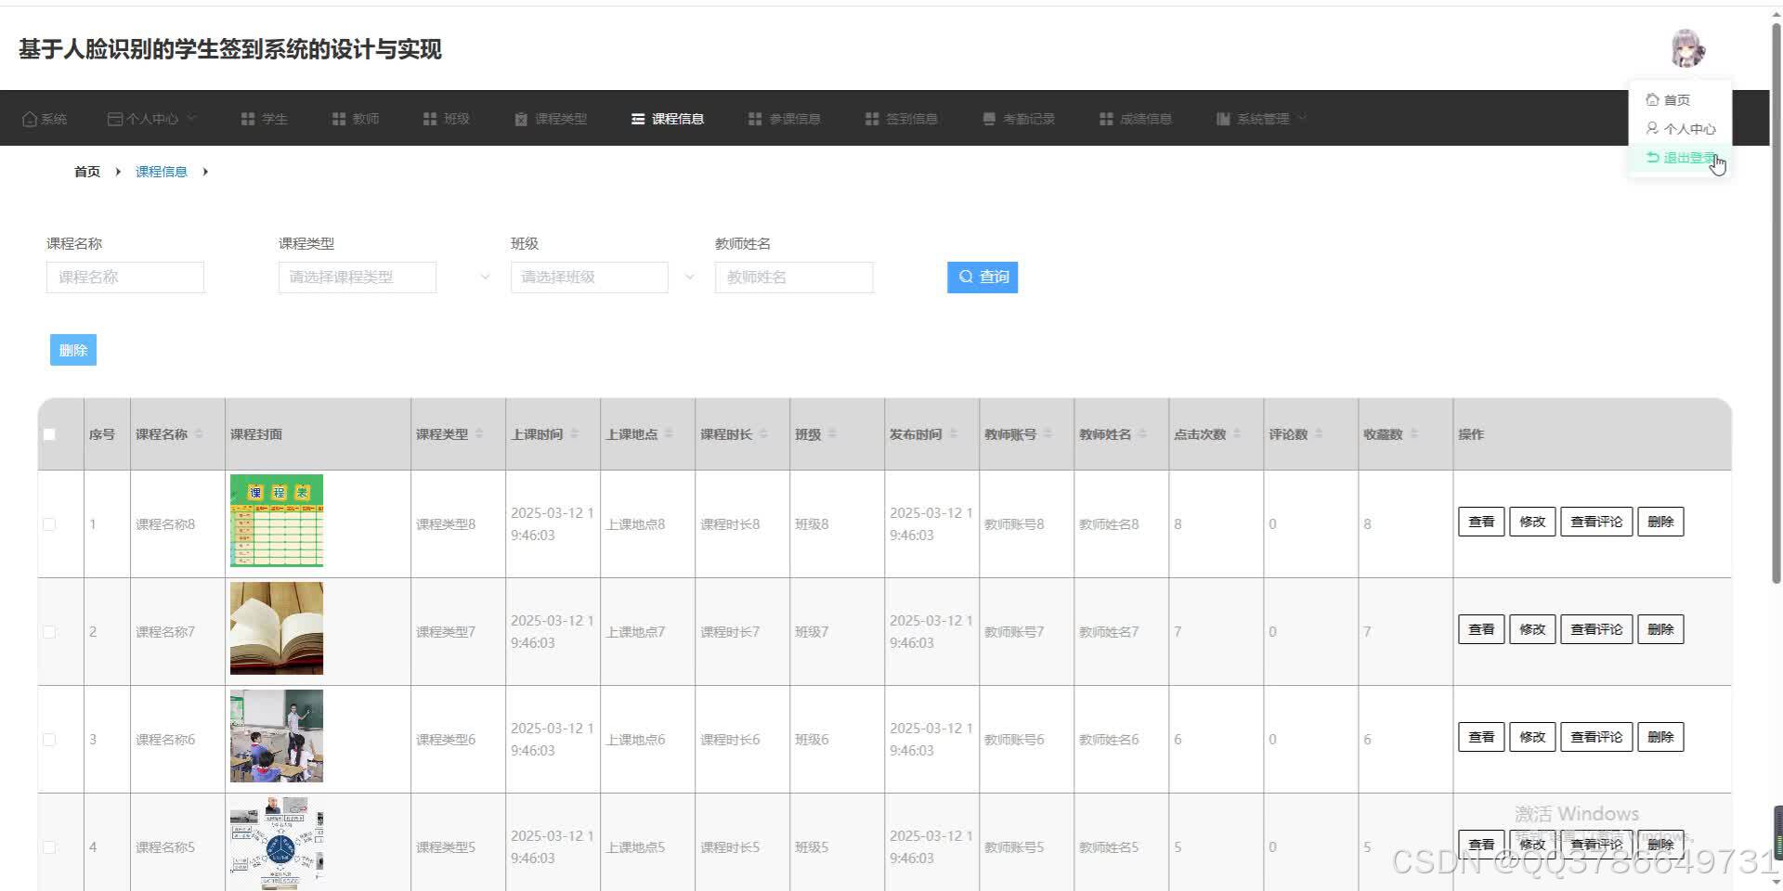This screenshot has width=1783, height=891.
Task: Sort table by 收藏数 column arrows
Action: click(1413, 433)
